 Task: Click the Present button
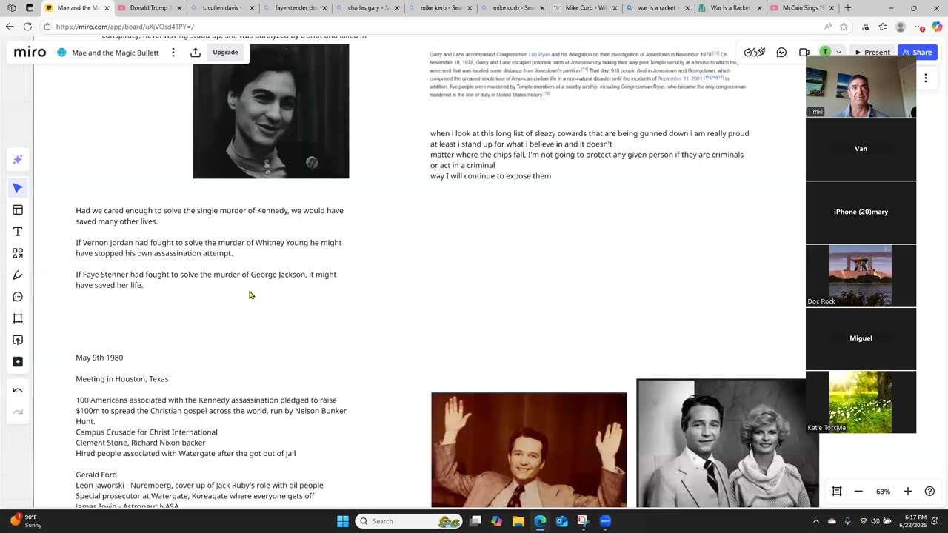coord(872,53)
